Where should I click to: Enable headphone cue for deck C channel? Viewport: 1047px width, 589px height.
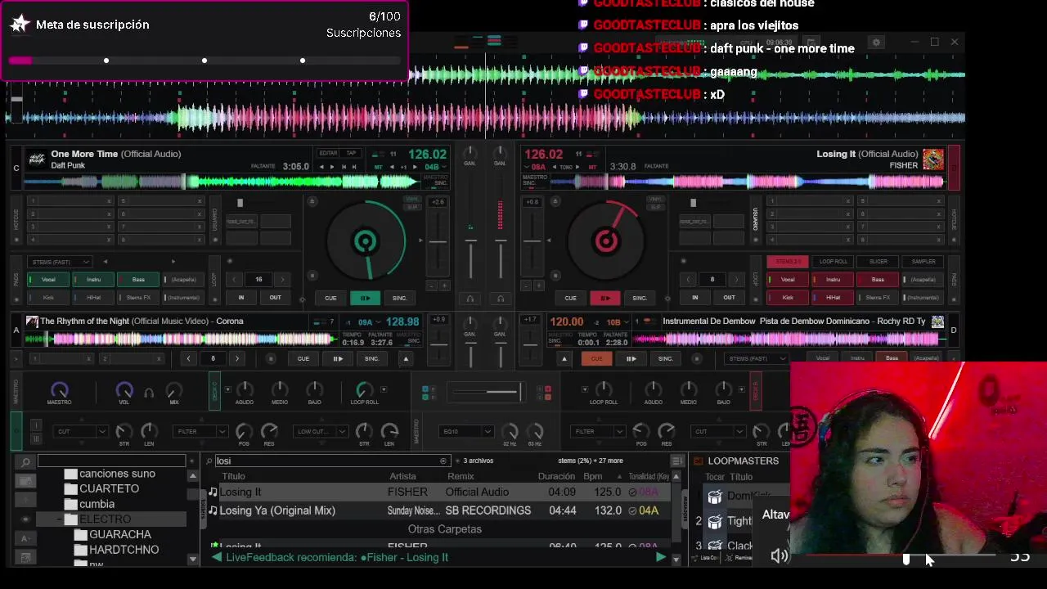pyautogui.click(x=470, y=299)
